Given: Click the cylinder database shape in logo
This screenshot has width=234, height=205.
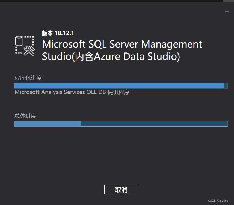Looking at the screenshot, I should pyautogui.click(x=19, y=41).
